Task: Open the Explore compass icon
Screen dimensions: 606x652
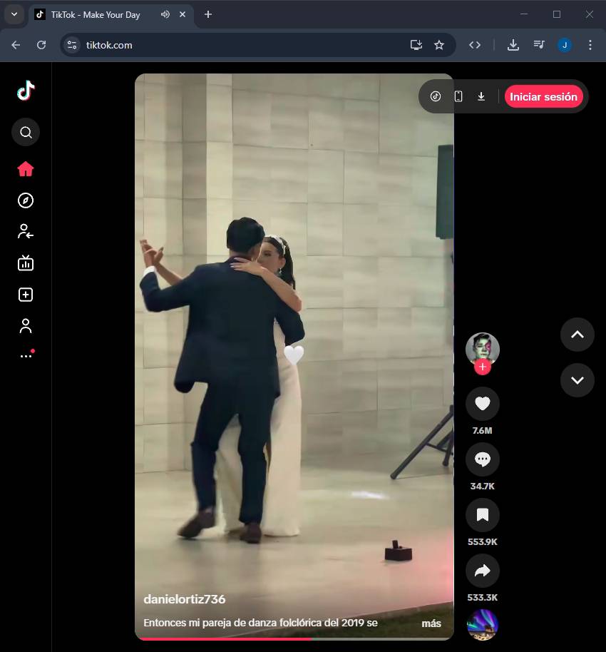Action: tap(26, 200)
